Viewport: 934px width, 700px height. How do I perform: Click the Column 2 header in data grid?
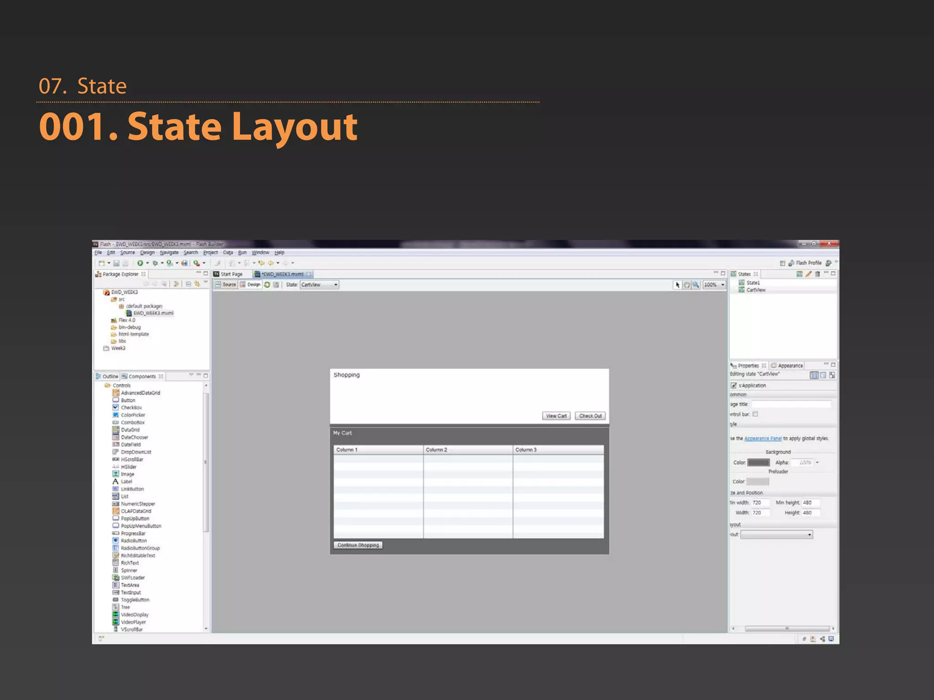click(x=468, y=450)
